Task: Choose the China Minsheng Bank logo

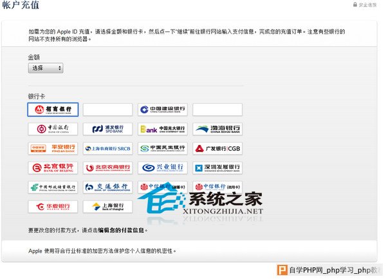Action: click(163, 148)
